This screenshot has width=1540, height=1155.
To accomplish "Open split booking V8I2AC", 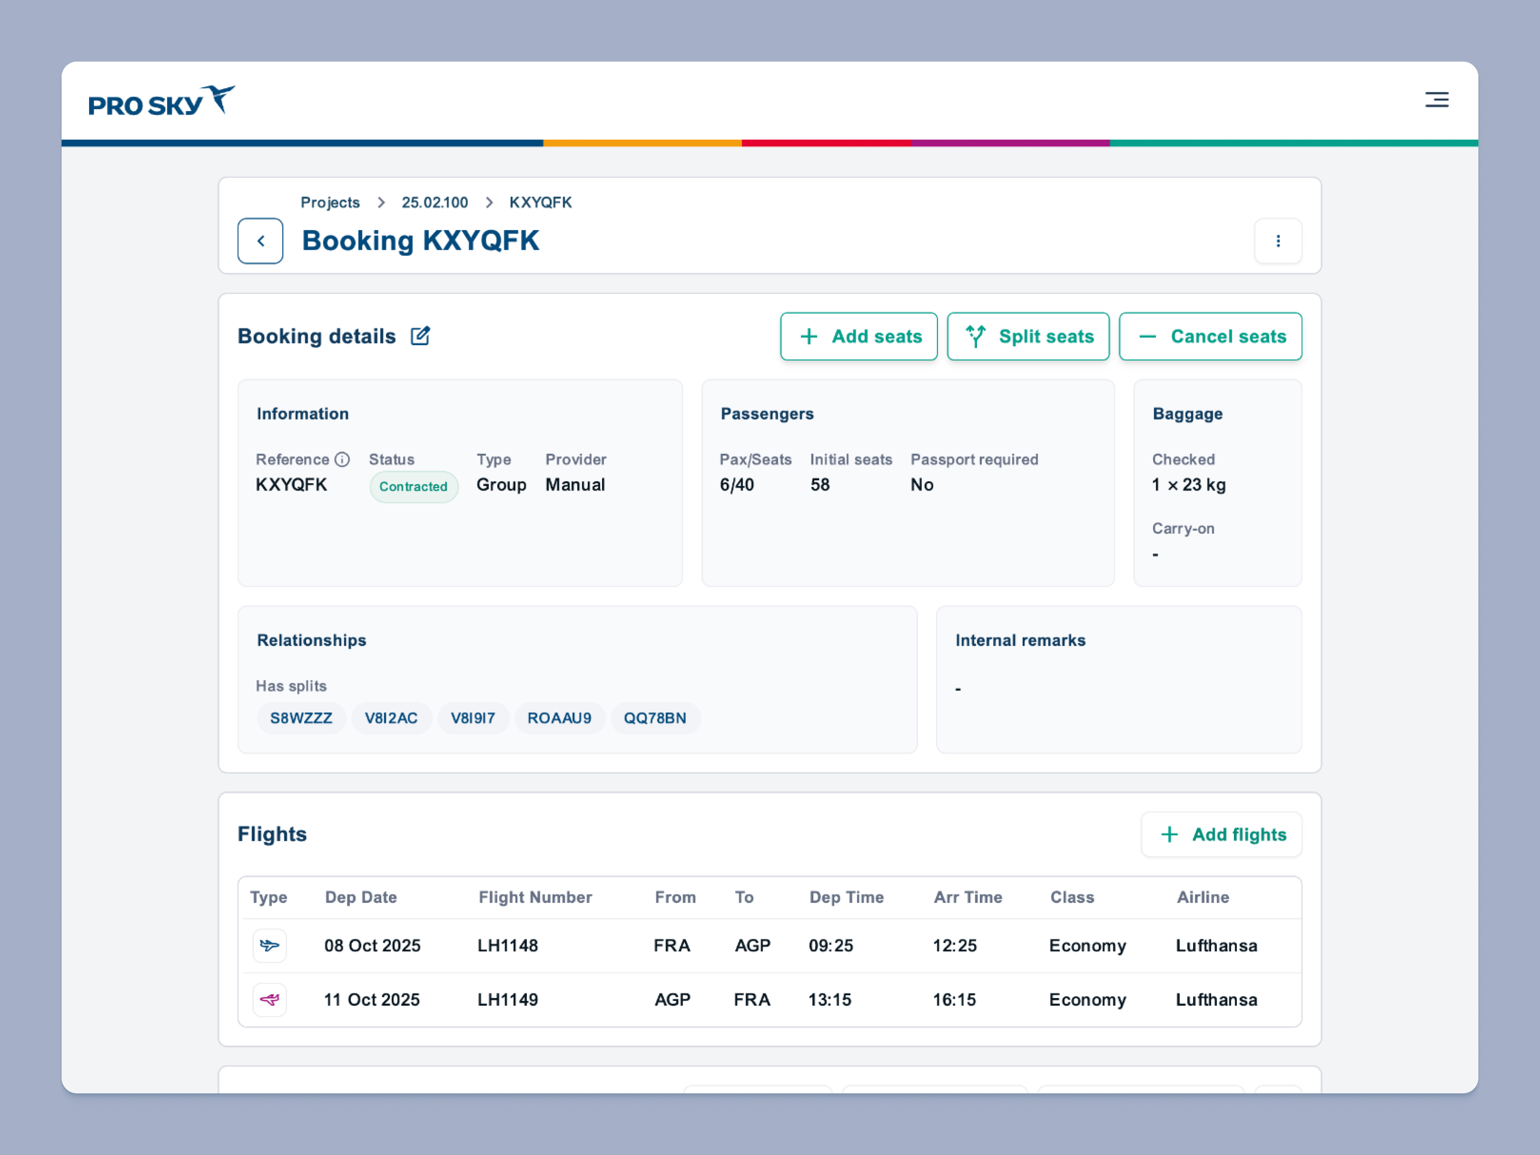I will [x=391, y=718].
